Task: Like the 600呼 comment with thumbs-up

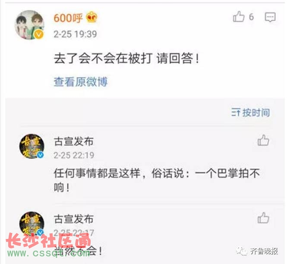Action: click(x=239, y=17)
